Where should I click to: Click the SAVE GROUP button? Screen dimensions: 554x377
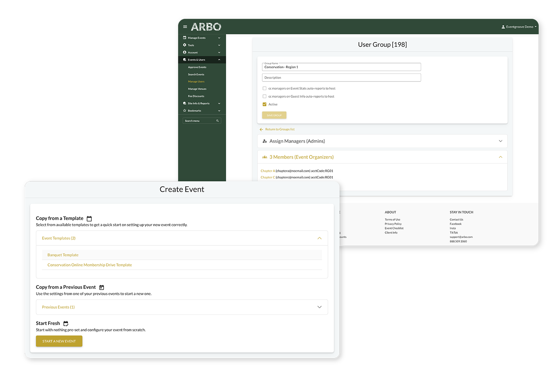pyautogui.click(x=274, y=115)
